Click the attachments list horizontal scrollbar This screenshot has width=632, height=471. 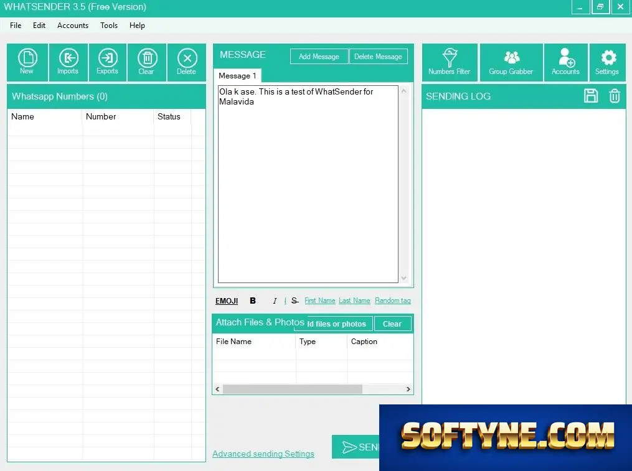point(313,389)
